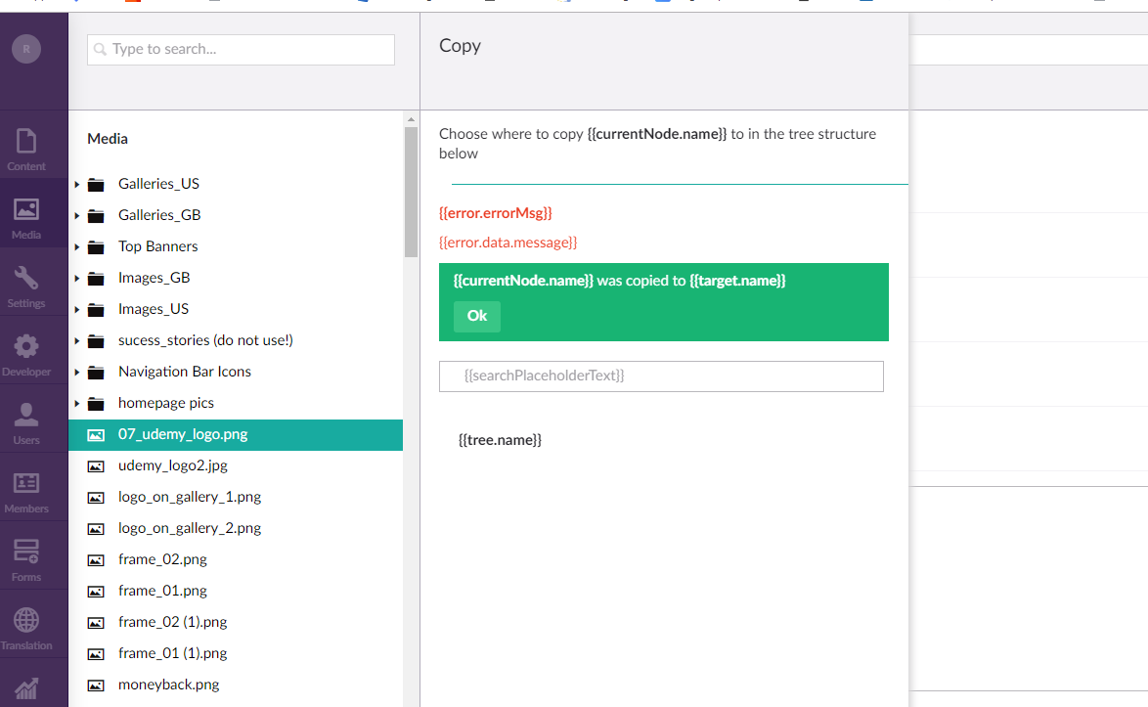Click the folder icon of Images_US
Screen dimensions: 1148x707
click(96, 310)
